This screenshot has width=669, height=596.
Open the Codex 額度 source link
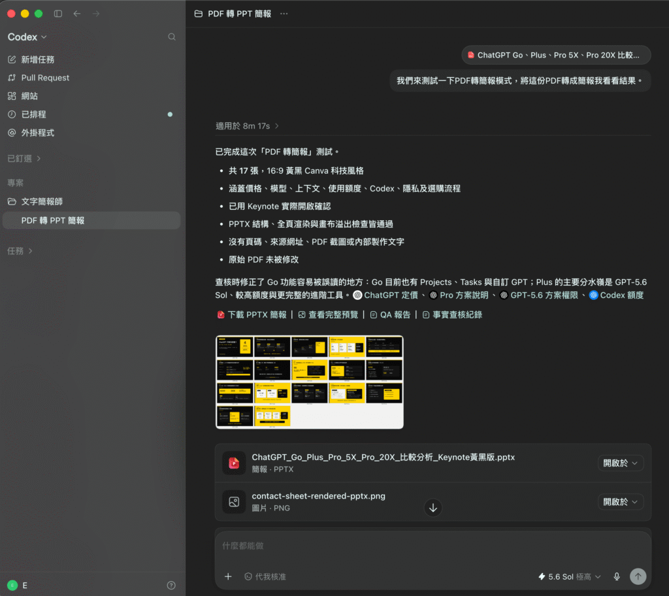click(x=617, y=295)
